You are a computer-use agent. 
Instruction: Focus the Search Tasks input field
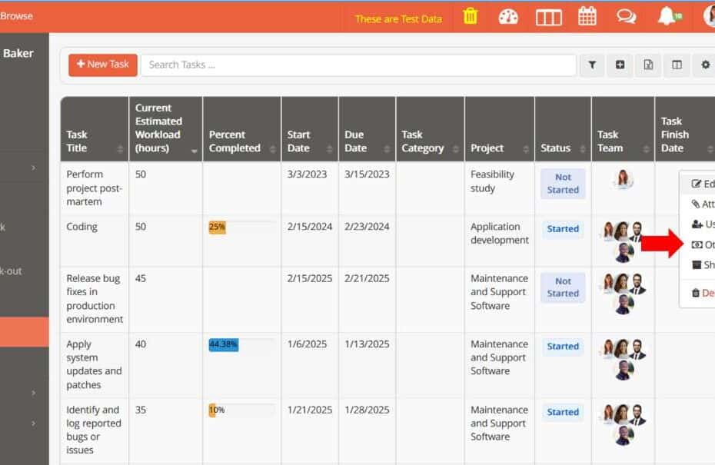click(357, 65)
